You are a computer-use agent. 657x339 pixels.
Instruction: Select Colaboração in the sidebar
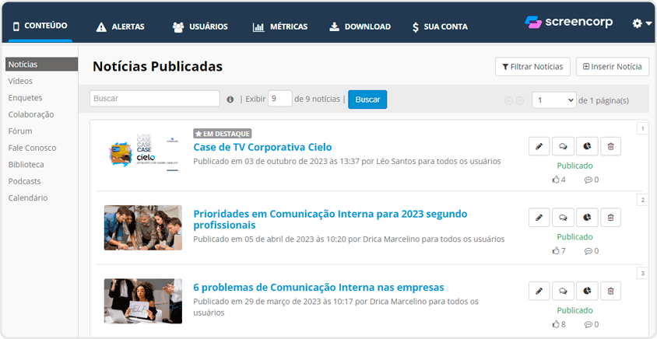click(31, 114)
